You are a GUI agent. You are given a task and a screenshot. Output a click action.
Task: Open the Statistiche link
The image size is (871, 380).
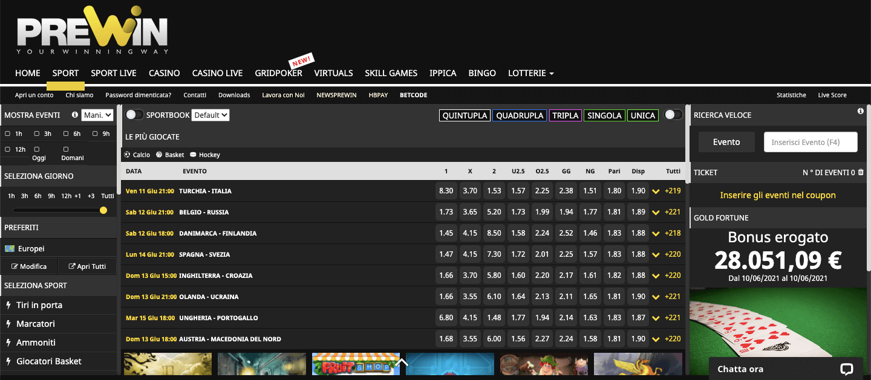click(791, 95)
